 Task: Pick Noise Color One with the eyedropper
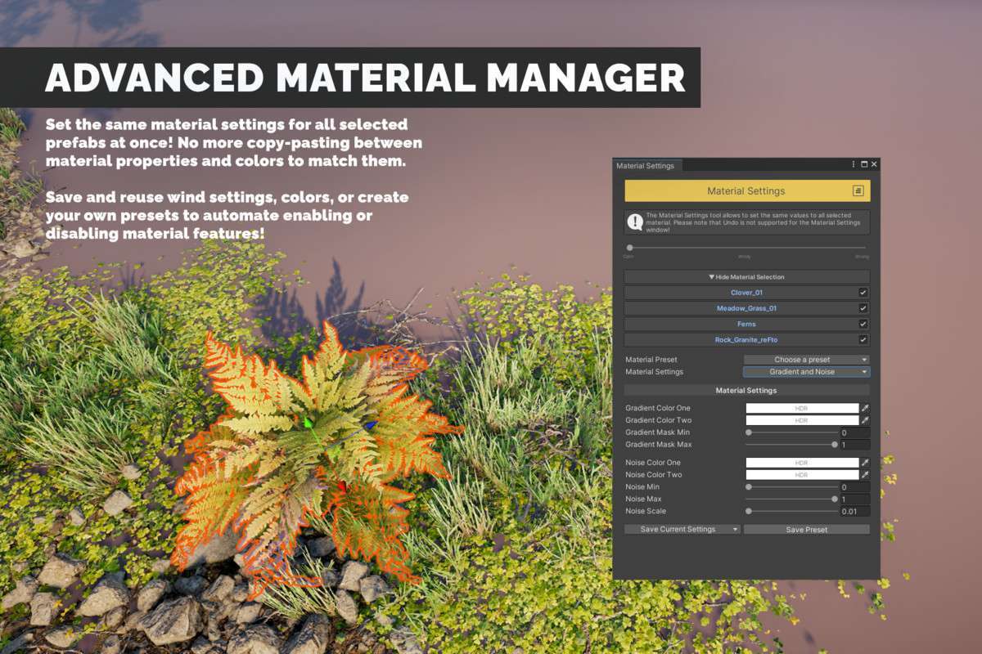click(x=865, y=463)
